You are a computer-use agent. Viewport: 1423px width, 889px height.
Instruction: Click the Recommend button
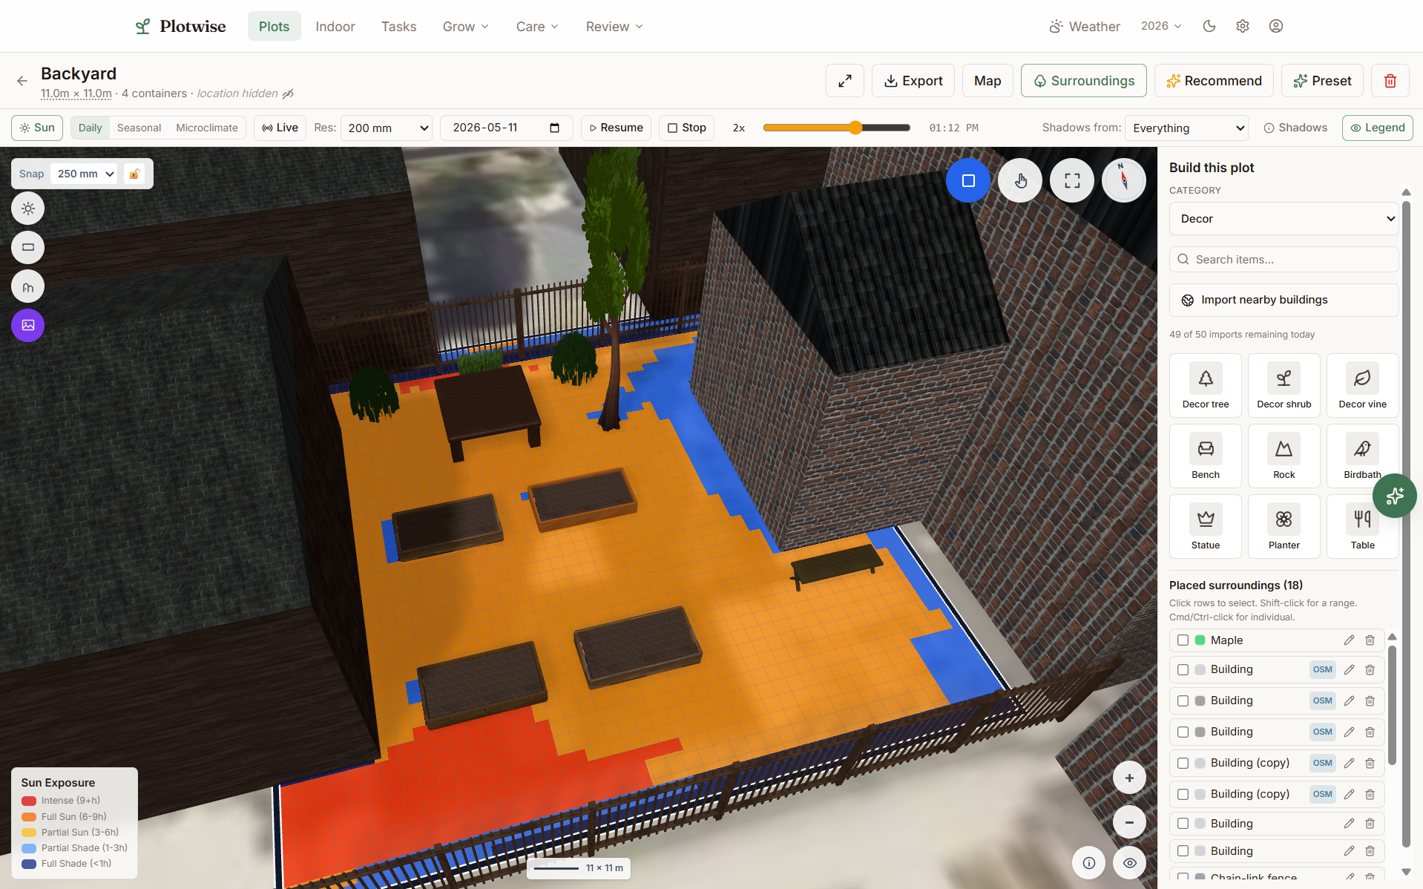coord(1214,81)
